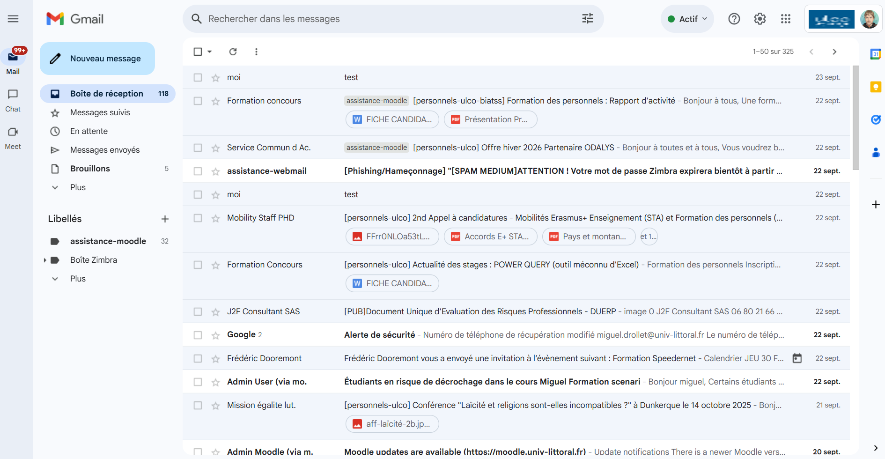Compose with Nouveau message button

click(97, 59)
